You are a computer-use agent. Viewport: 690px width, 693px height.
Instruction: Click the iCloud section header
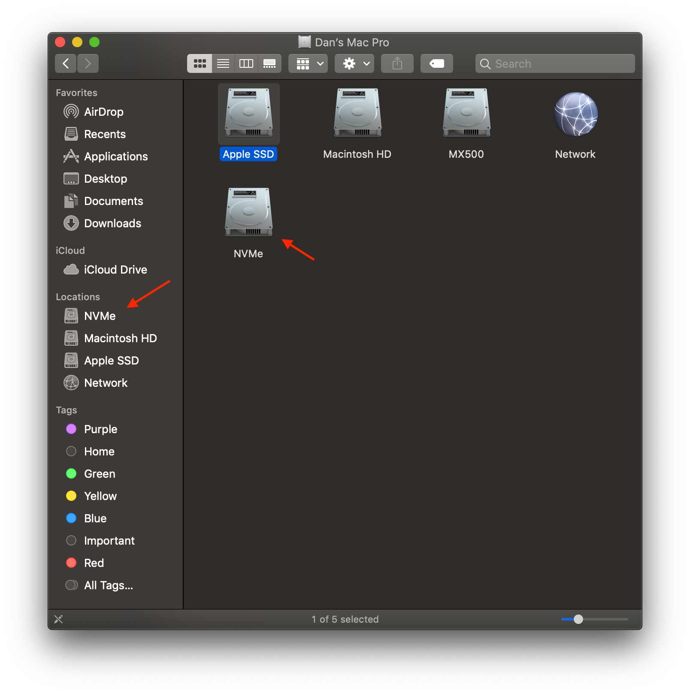70,250
